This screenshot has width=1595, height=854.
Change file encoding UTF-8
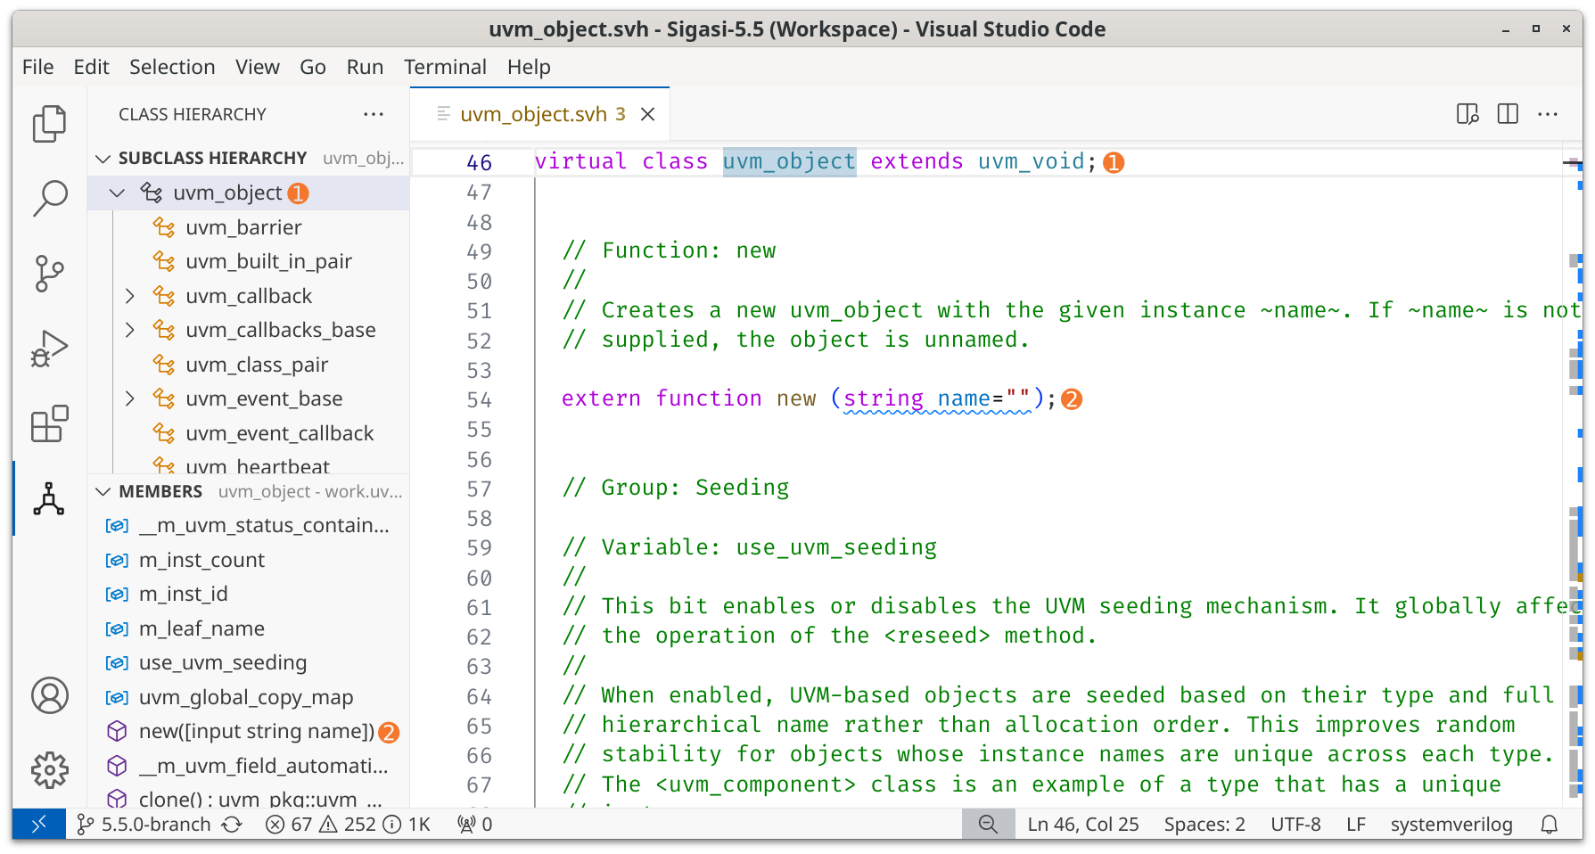coord(1295,825)
